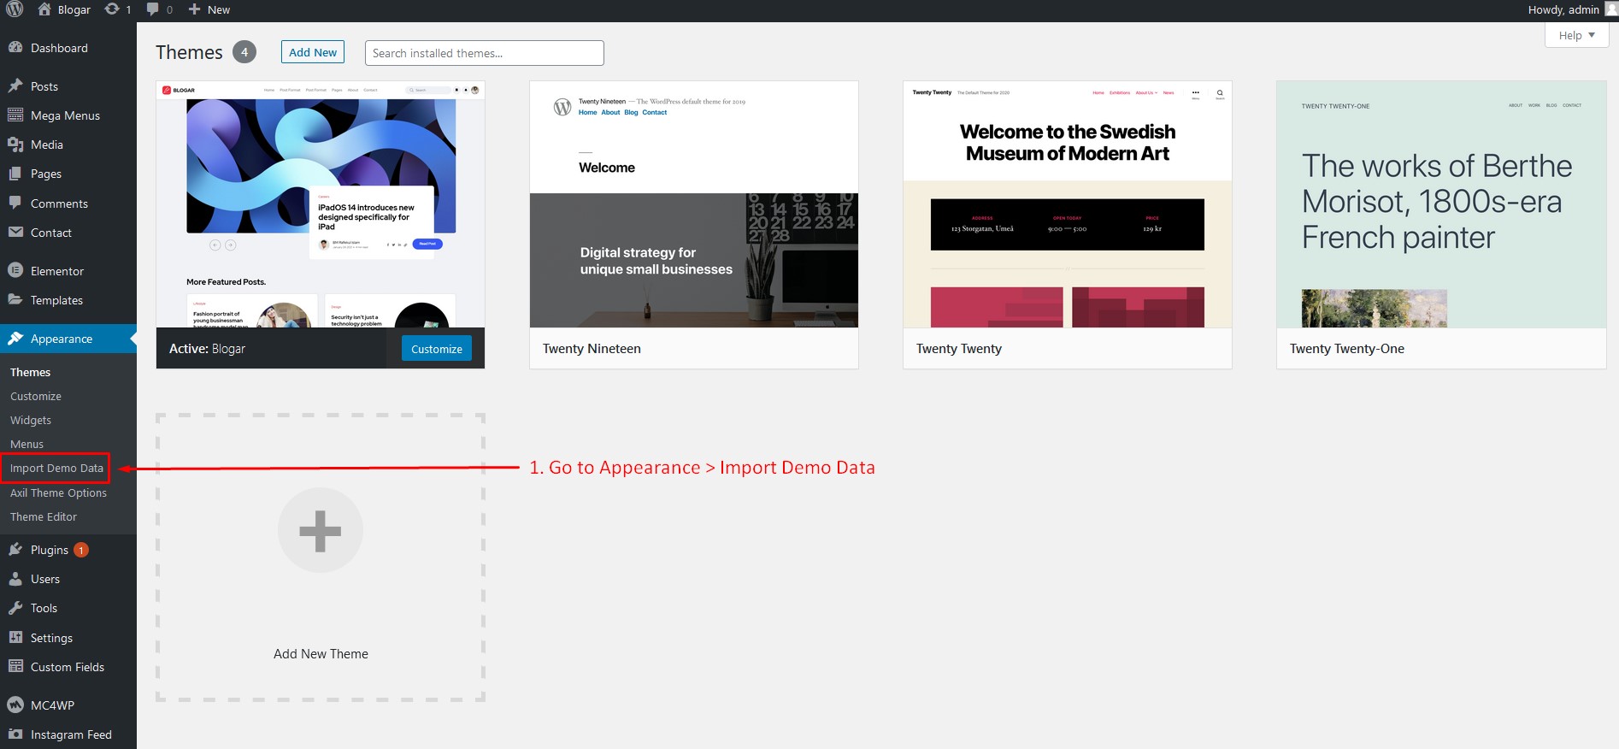
Task: Click the Twenty Twenty theme name
Action: pos(959,348)
